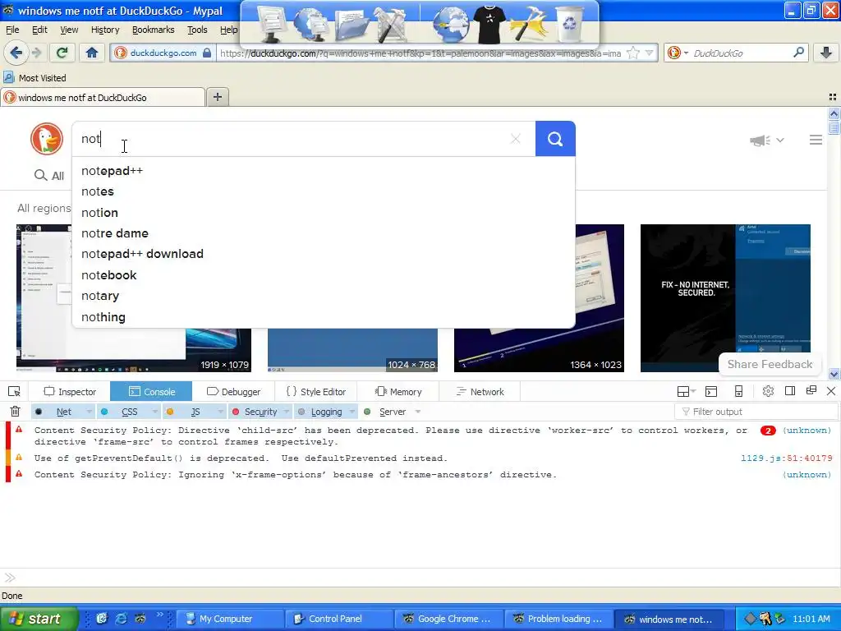Click the magnifier in the browser search box
The width and height of the screenshot is (841, 631).
click(798, 53)
